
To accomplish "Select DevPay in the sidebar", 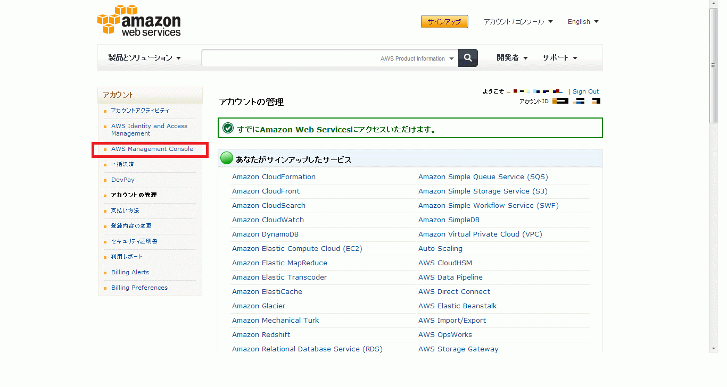I will coord(123,180).
